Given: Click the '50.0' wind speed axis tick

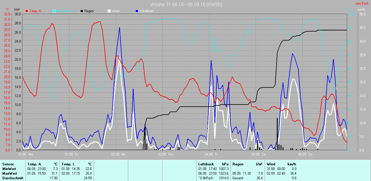Looking at the screenshot, I should point(362,14).
